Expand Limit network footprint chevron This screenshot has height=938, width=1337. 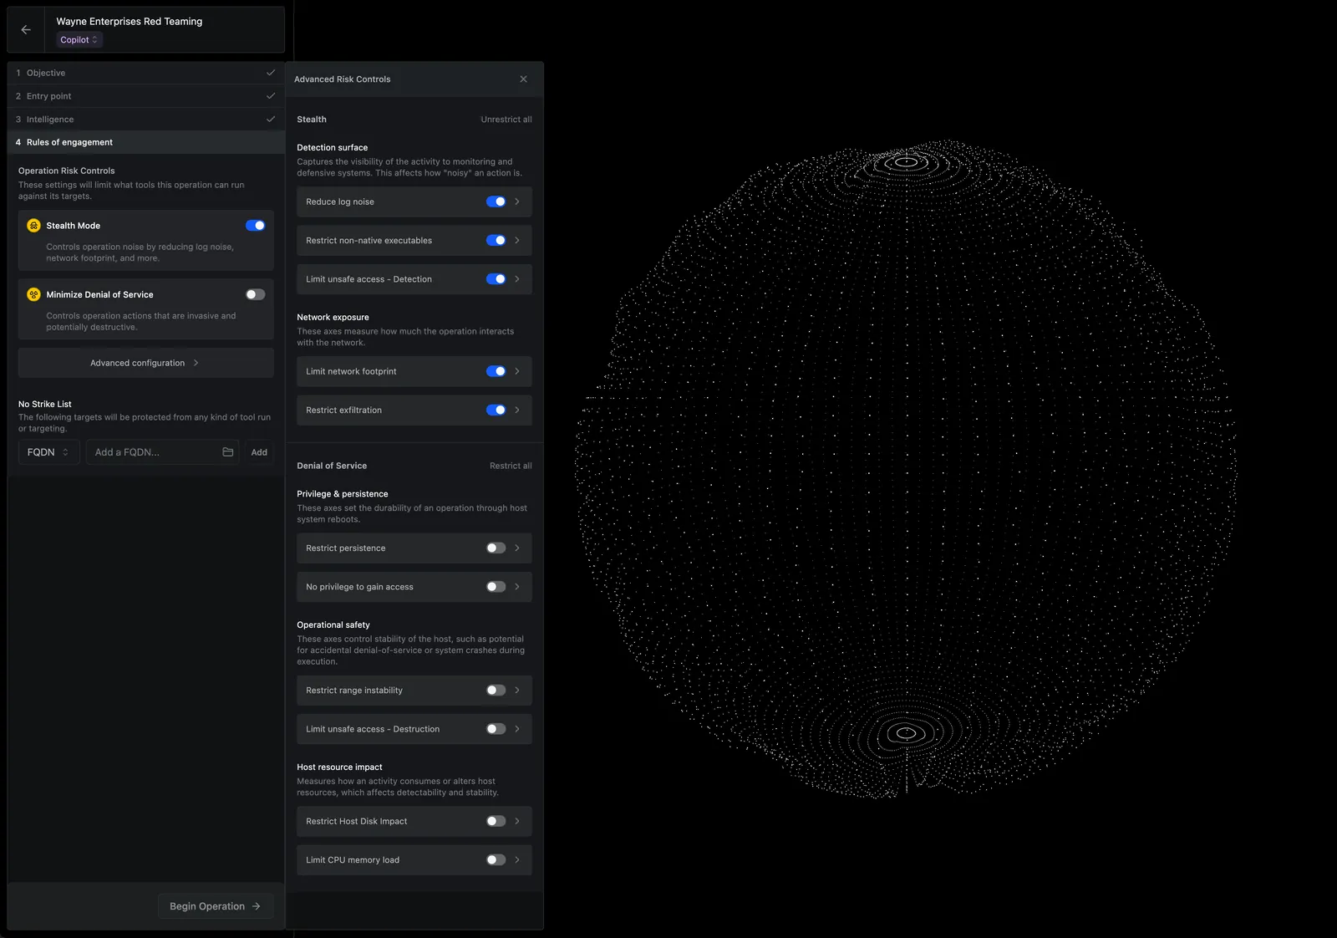coord(517,371)
